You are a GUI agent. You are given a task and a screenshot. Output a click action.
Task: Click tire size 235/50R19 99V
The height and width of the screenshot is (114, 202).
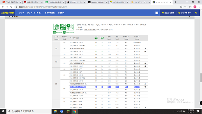[76, 57]
